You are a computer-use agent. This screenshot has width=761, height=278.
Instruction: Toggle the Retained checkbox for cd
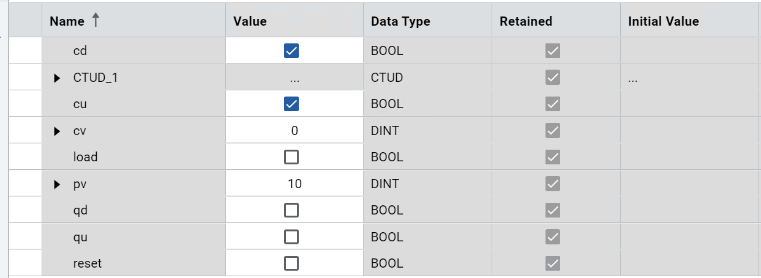pyautogui.click(x=553, y=51)
